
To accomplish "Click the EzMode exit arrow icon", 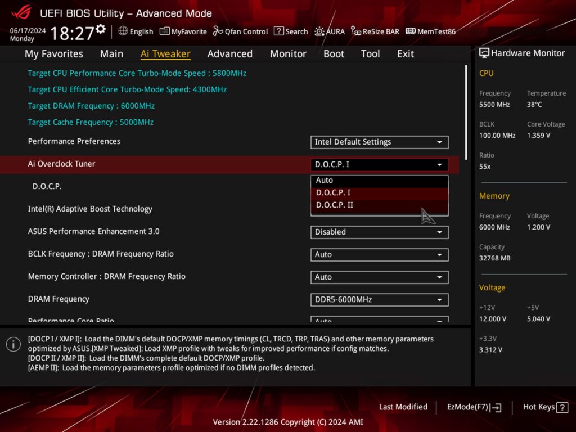I will pos(497,407).
